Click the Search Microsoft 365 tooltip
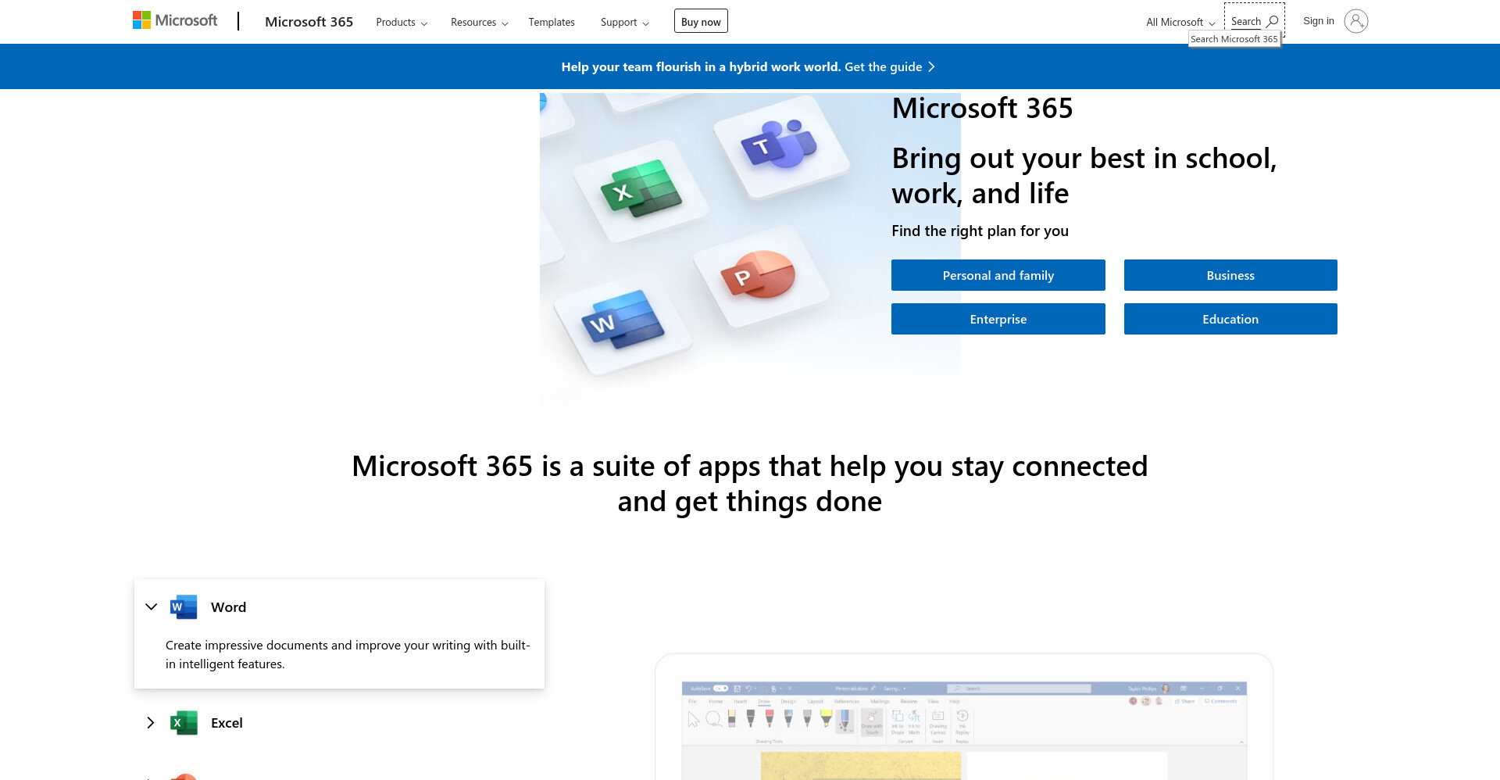This screenshot has height=780, width=1500. 1234,39
